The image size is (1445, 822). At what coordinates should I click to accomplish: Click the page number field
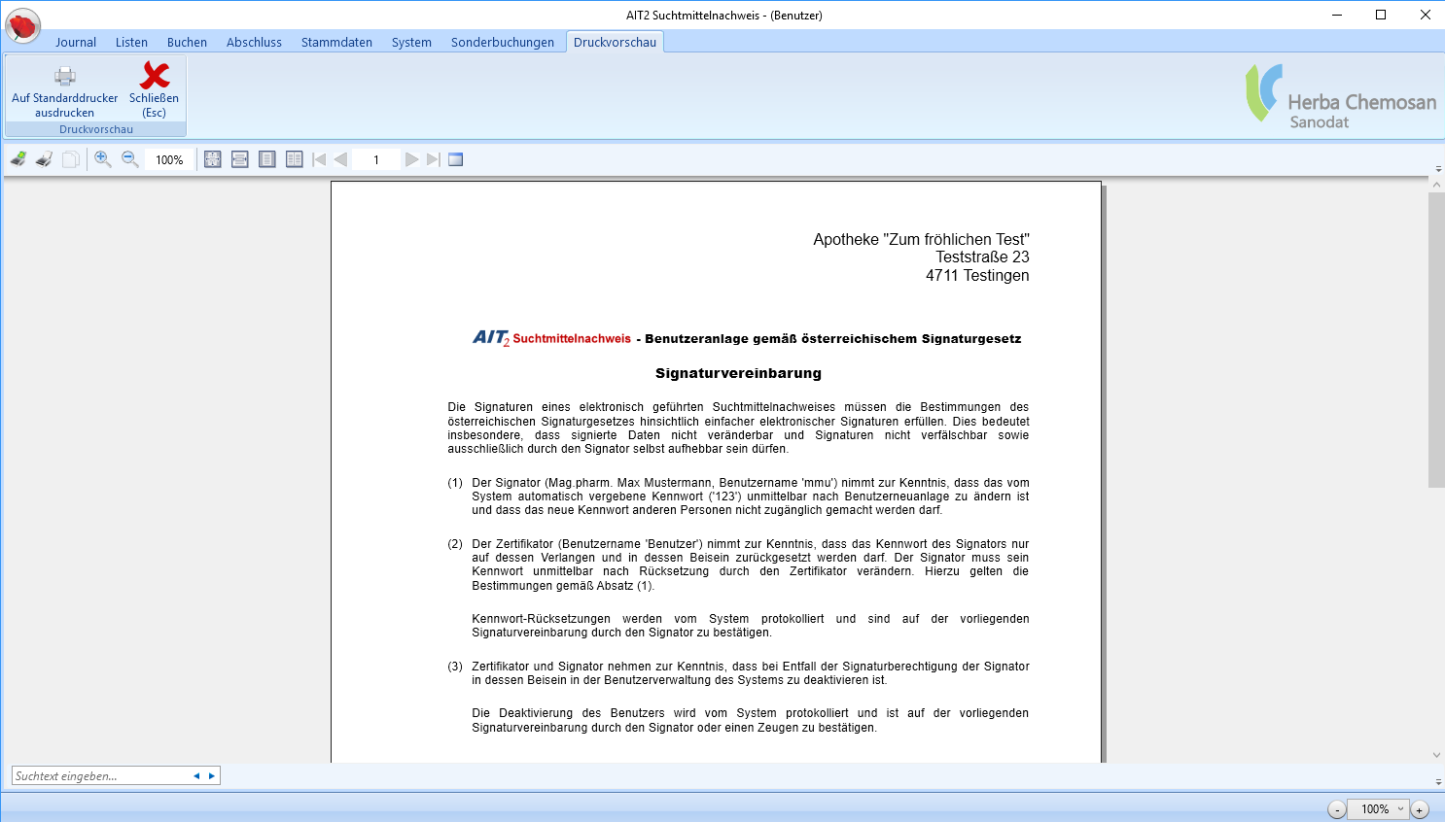[x=376, y=159]
